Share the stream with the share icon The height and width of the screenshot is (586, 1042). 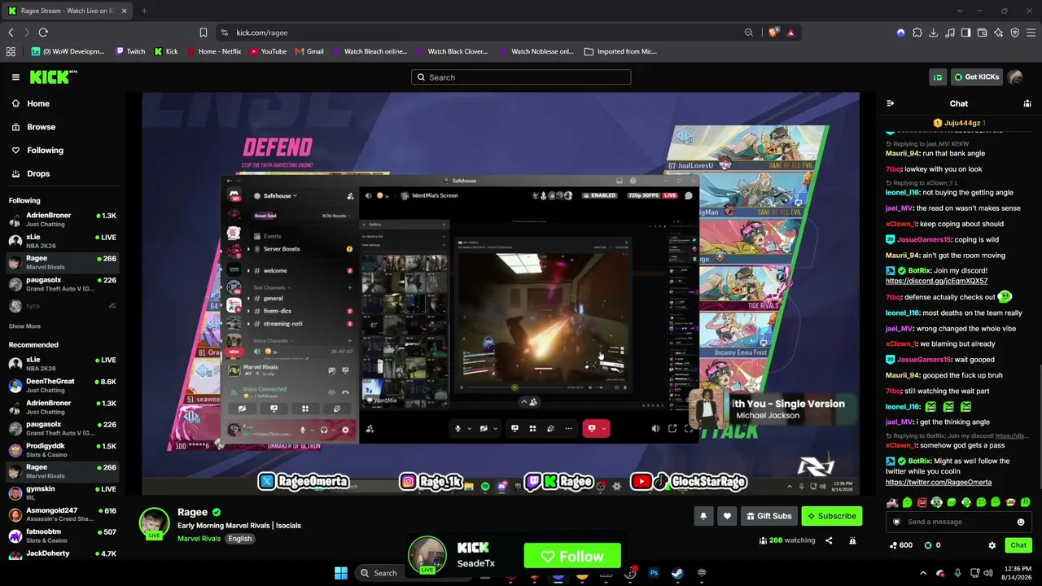point(829,540)
